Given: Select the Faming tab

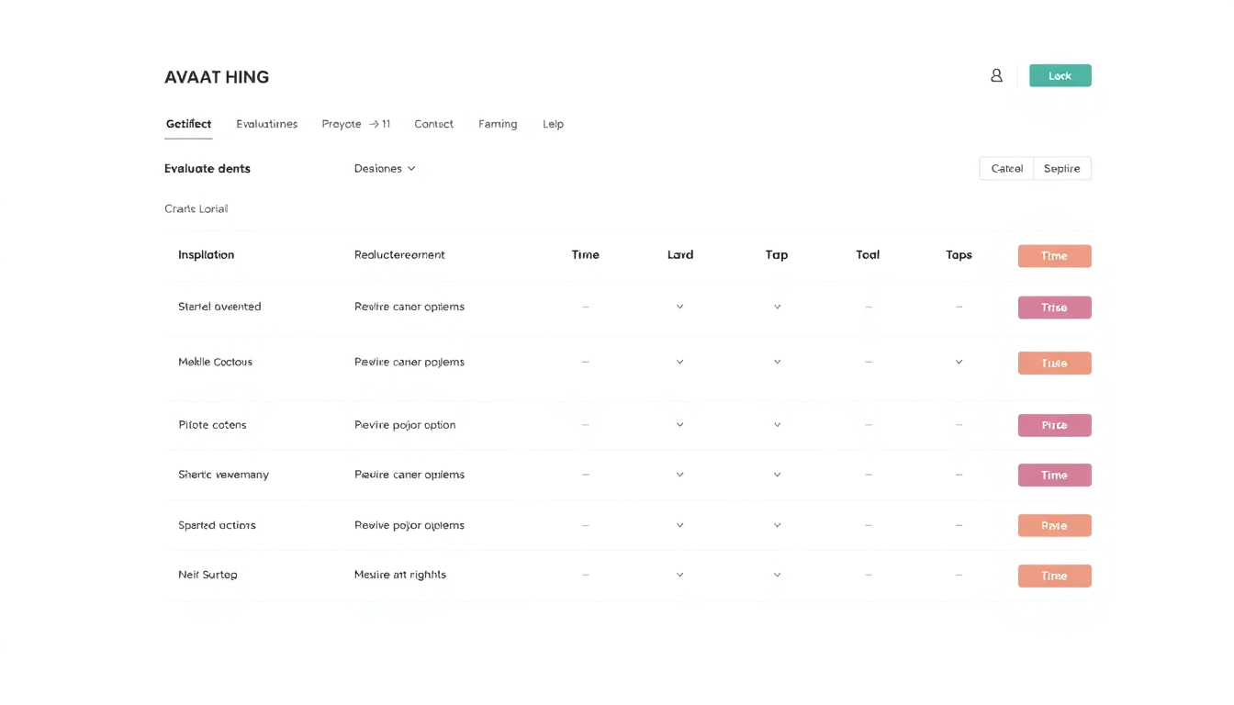Looking at the screenshot, I should [497, 123].
